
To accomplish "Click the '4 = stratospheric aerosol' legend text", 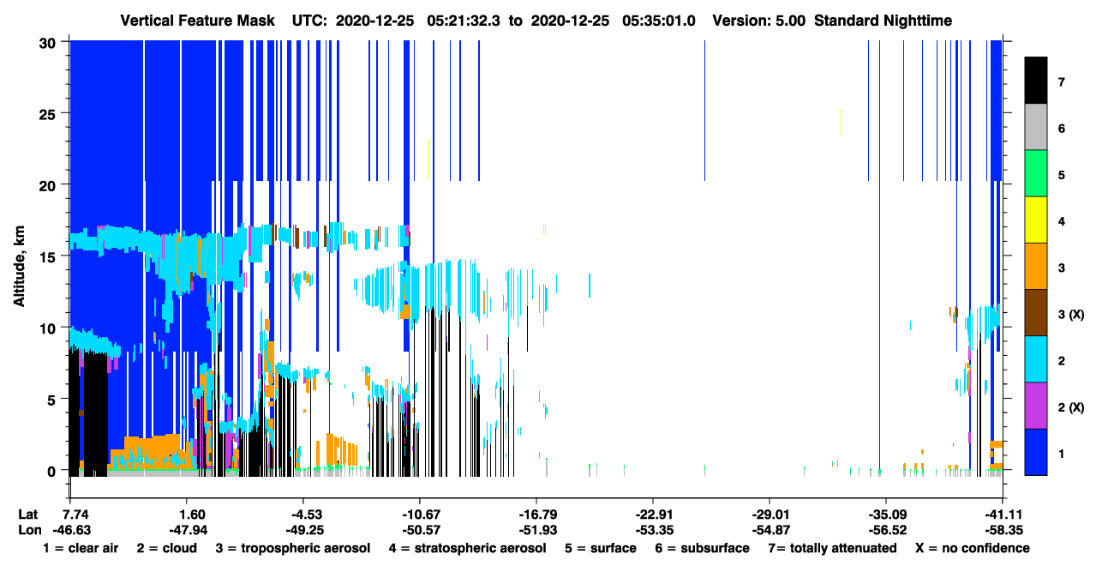I will 466,548.
